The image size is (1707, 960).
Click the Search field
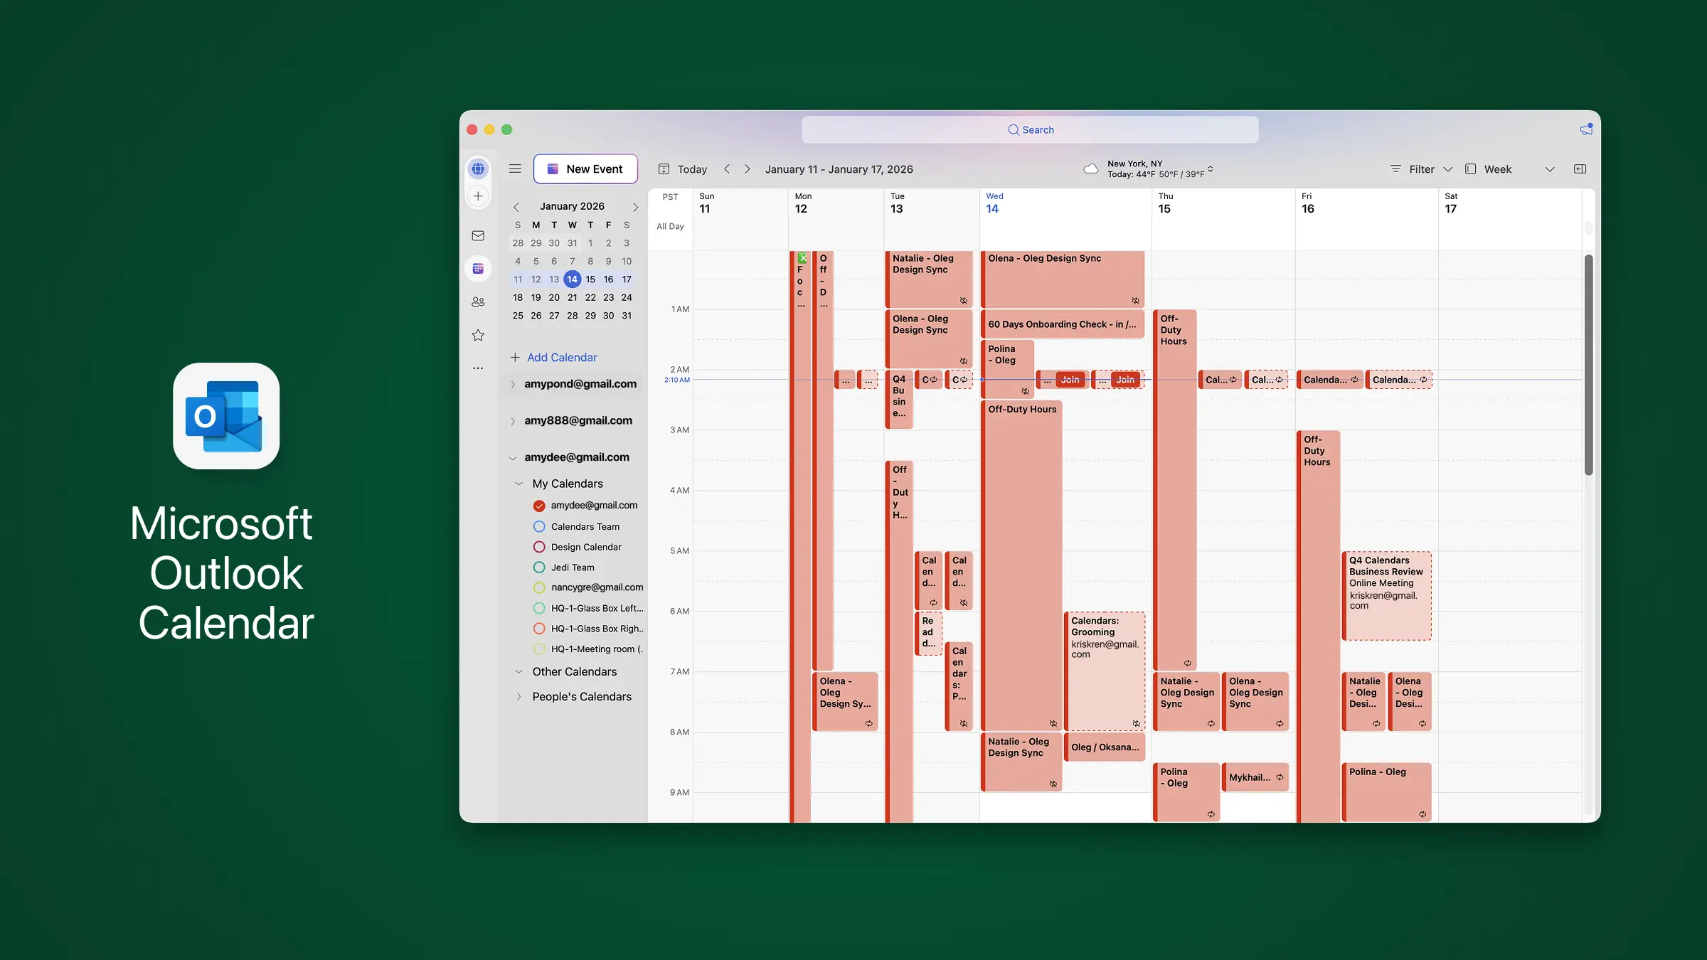click(x=1029, y=129)
